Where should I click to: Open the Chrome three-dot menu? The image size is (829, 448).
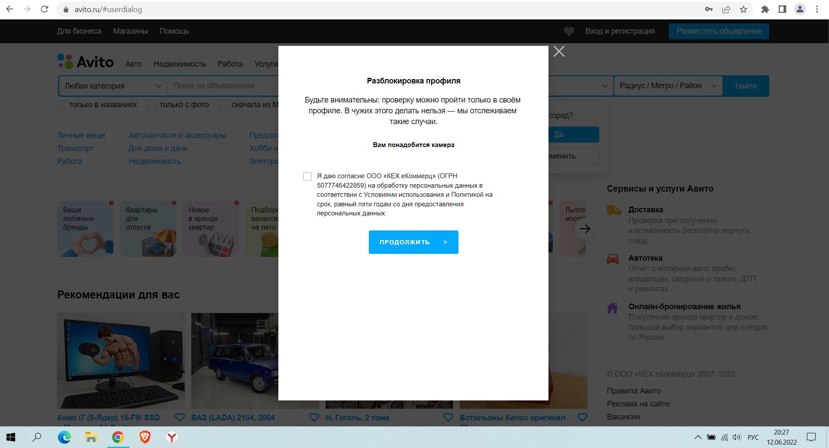[x=817, y=9]
